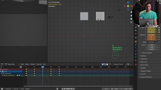Select the camera object in the viewport
This screenshot has height=90, width=161.
pos(111,18)
